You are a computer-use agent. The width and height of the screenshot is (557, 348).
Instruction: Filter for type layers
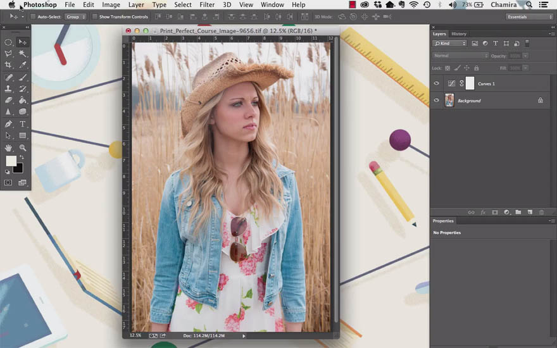click(496, 43)
